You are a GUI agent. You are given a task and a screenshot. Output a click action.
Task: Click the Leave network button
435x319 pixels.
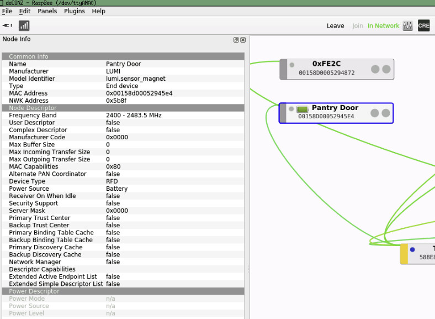pyautogui.click(x=336, y=26)
